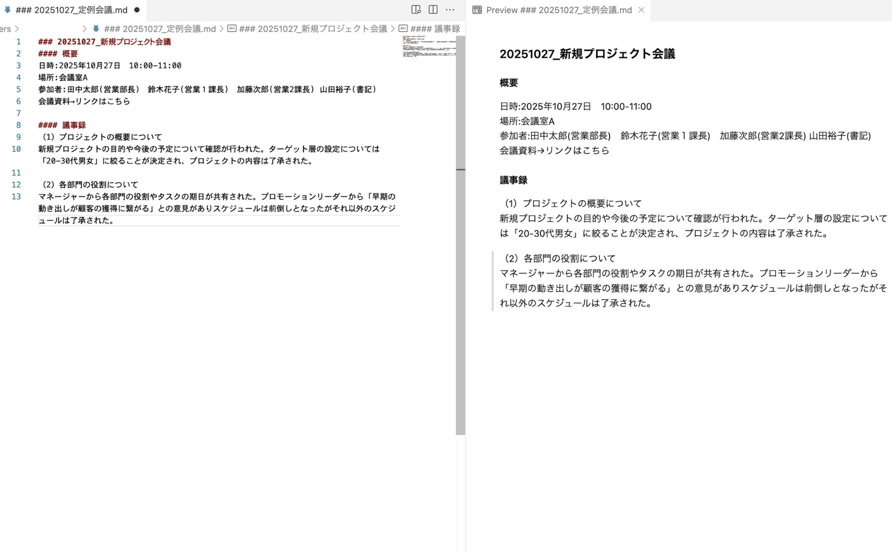Click the markdown file icon on editor tab

click(7, 10)
